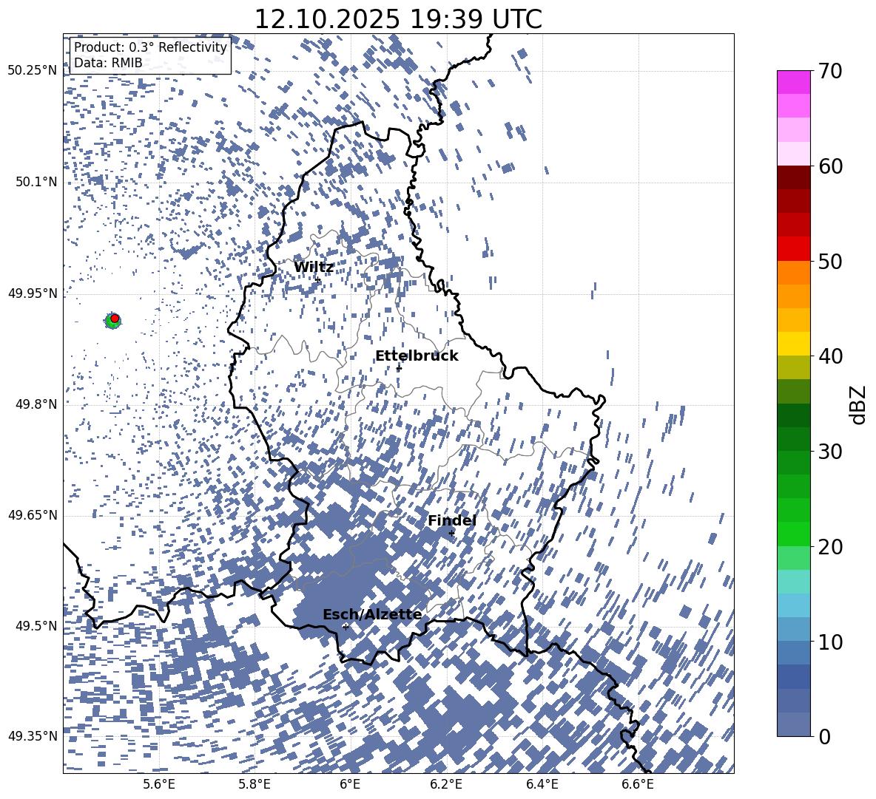876x799 pixels.
Task: Click the 49.8°N latitude label
Action: pos(37,404)
